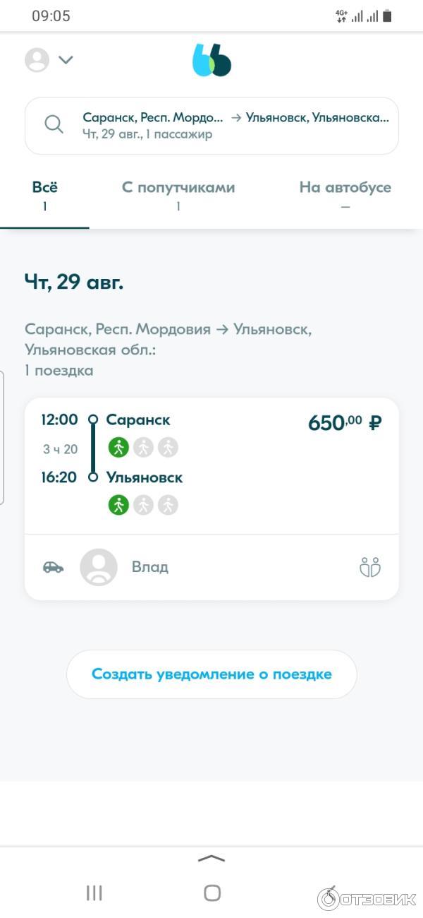The width and height of the screenshot is (423, 918).
Task: Tap the green walking icon under Саранск
Action: 118,447
